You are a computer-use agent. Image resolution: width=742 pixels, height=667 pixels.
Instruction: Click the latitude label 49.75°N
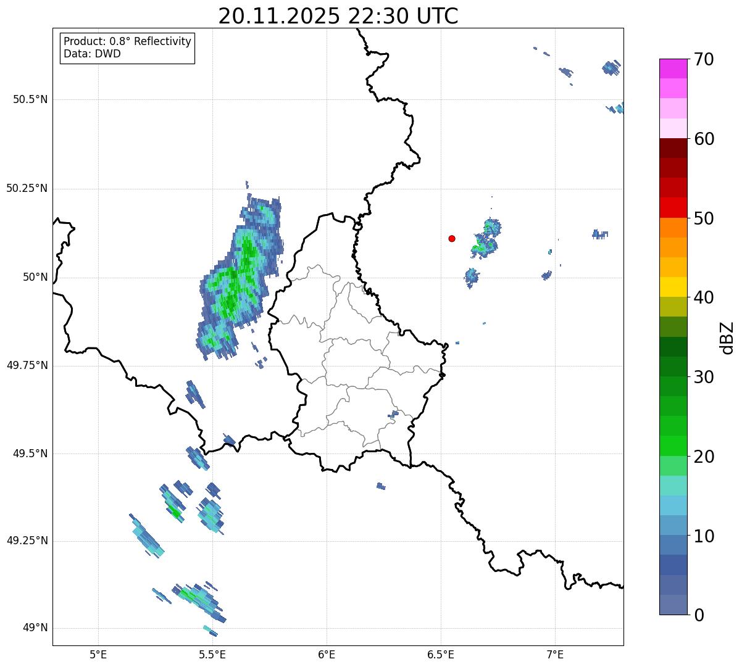[27, 365]
